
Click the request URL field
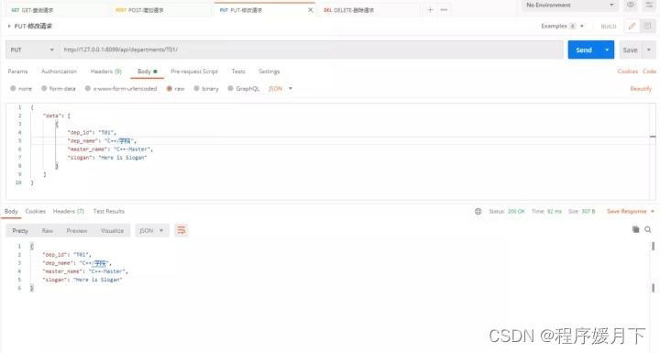311,50
